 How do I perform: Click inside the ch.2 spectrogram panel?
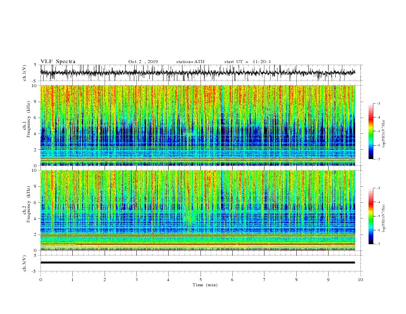click(x=197, y=210)
